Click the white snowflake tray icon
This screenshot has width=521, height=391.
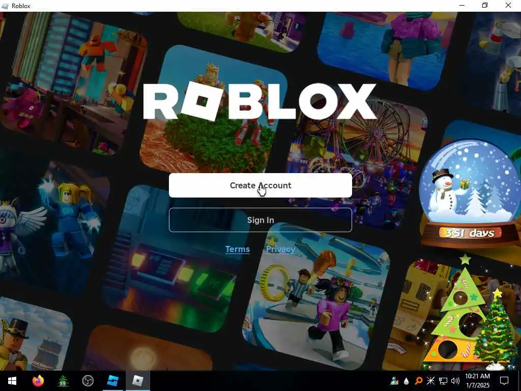click(x=430, y=381)
